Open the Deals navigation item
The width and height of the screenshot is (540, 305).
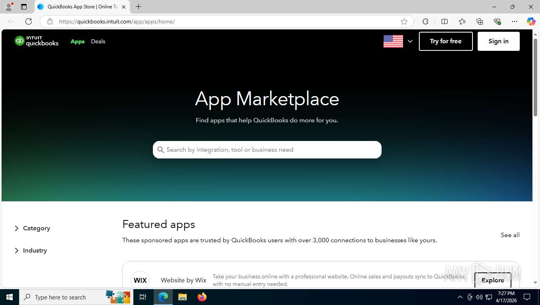98,41
